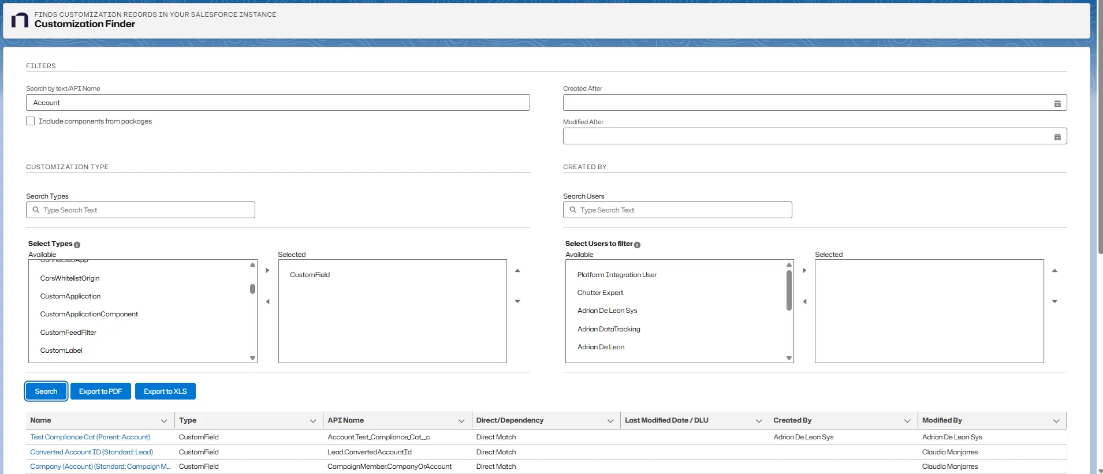1103x474 pixels.
Task: Click the Available types list scrollbar thumb
Action: point(252,289)
